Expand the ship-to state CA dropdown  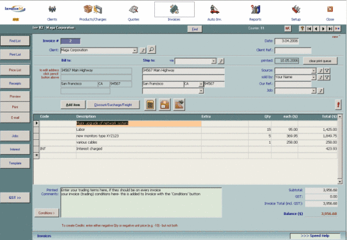(x=201, y=84)
